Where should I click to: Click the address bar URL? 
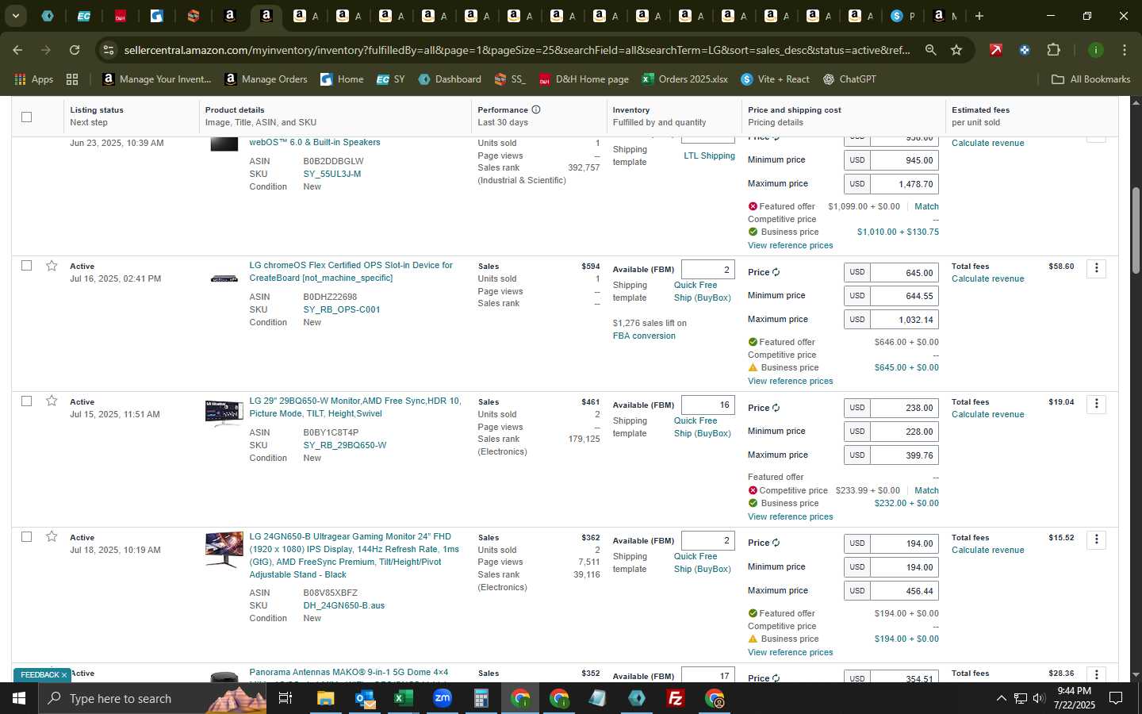(x=517, y=50)
